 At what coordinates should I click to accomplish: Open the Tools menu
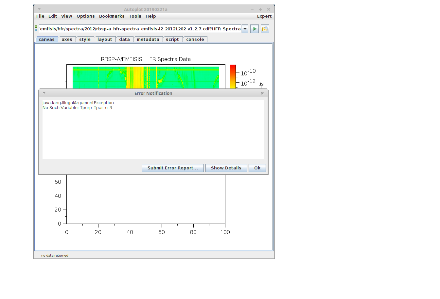tap(135, 16)
